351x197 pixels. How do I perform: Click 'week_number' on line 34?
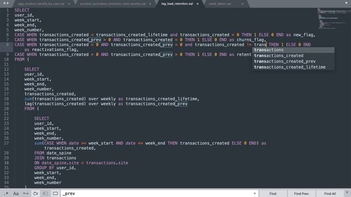[48, 182]
